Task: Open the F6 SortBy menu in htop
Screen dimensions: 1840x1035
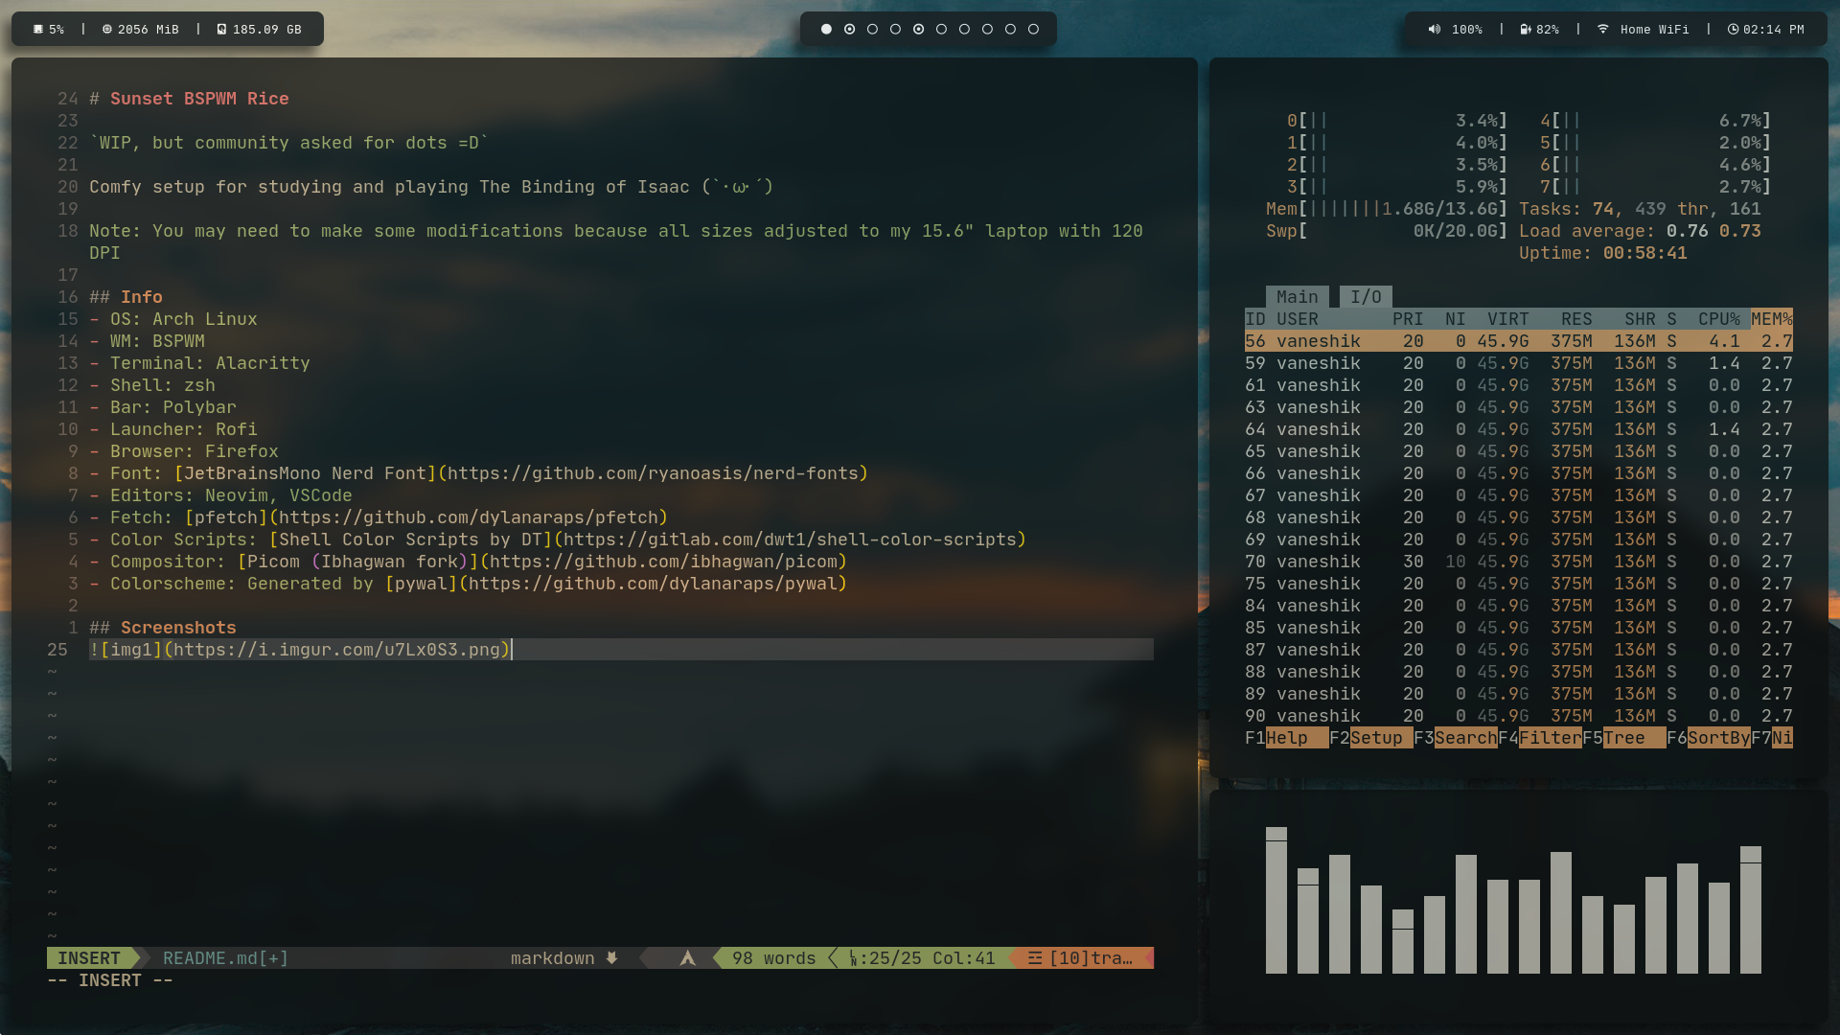Action: click(1717, 738)
